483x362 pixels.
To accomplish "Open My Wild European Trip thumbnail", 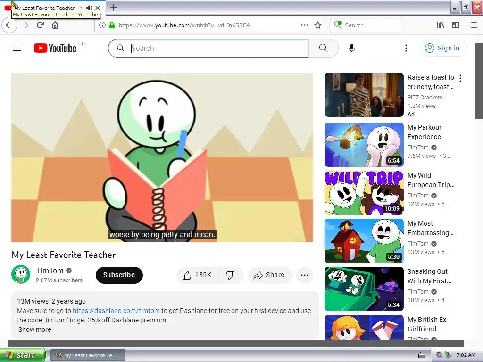I will coord(364,193).
